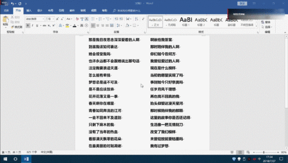The width and height of the screenshot is (288, 163).
Task: Click the 替换 replace button
Action: coord(266,22)
